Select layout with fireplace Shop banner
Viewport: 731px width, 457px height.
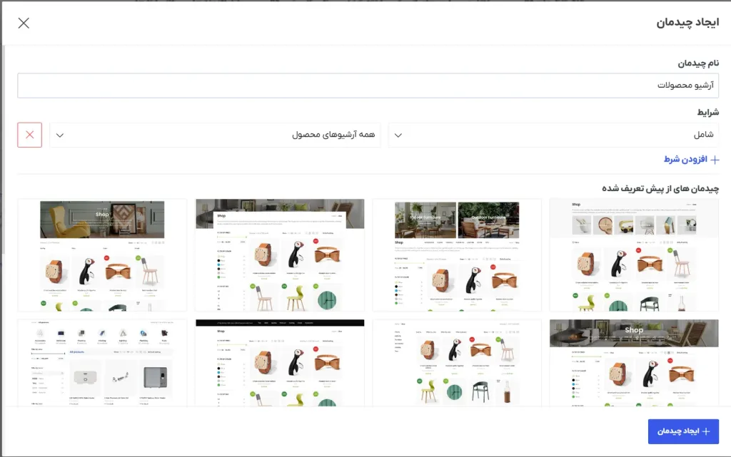pyautogui.click(x=634, y=363)
